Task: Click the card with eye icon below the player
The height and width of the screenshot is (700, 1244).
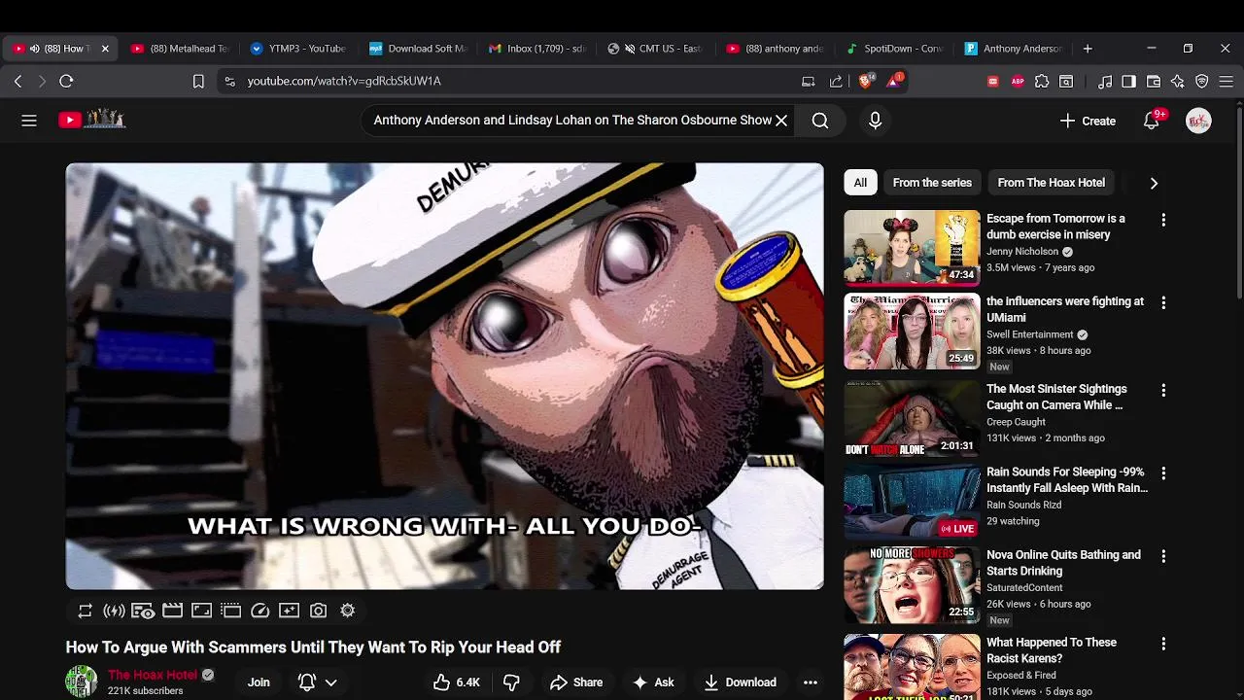Action: (143, 611)
